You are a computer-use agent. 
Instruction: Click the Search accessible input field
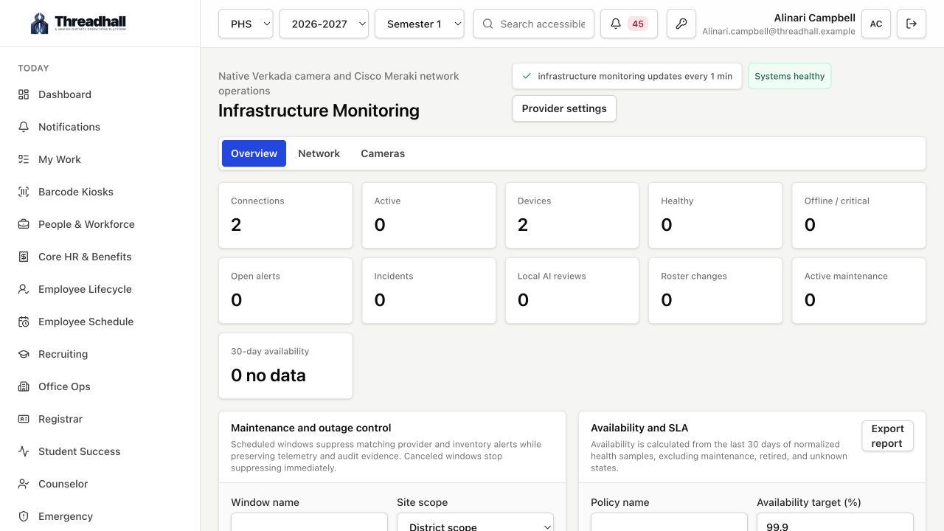(x=534, y=24)
